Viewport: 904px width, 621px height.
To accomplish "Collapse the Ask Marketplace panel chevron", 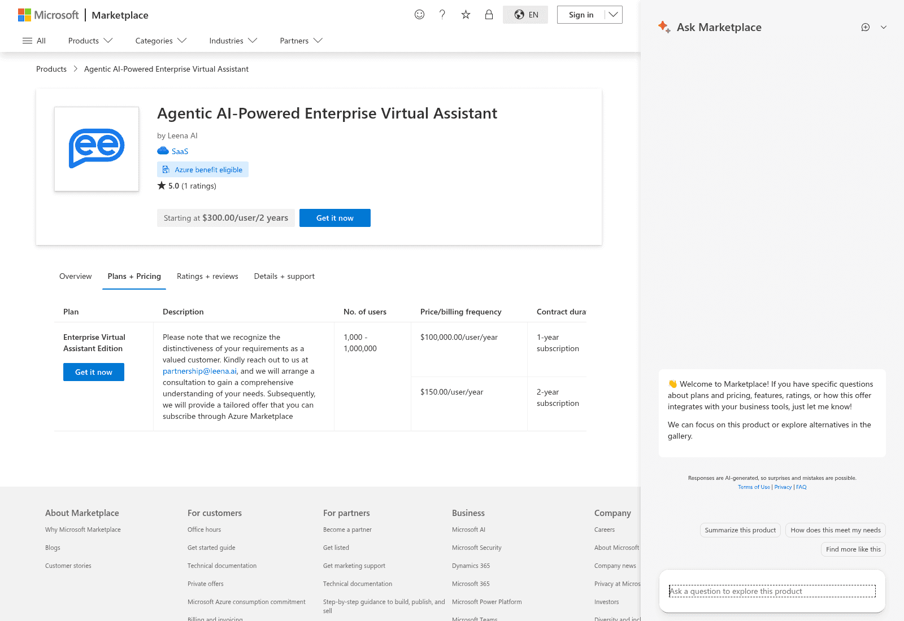I will click(884, 27).
